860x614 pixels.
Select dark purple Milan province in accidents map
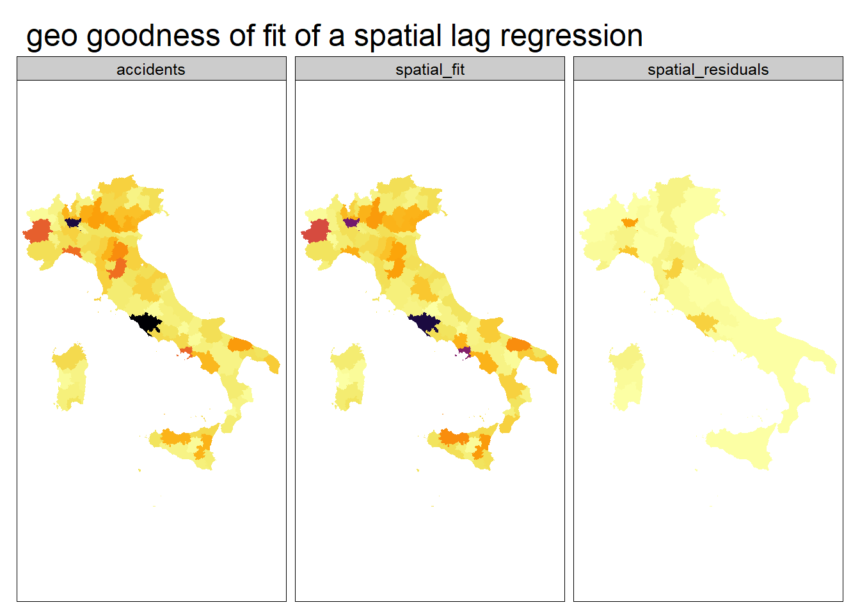(x=72, y=222)
